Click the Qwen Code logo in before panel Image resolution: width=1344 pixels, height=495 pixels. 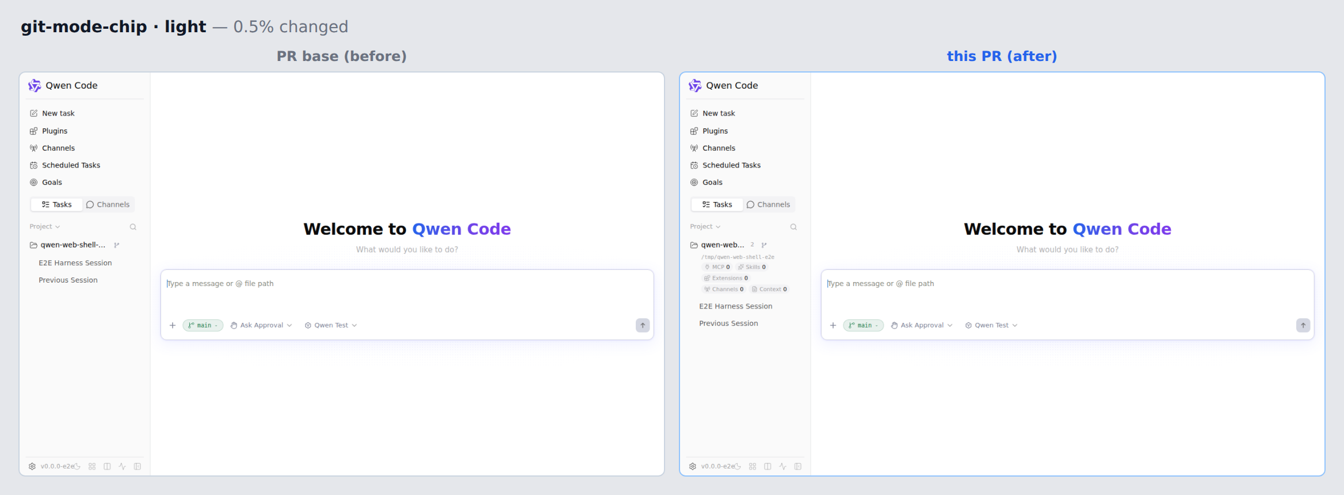click(35, 85)
